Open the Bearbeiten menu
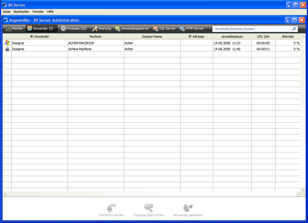This screenshot has height=223, width=308. coord(21,12)
